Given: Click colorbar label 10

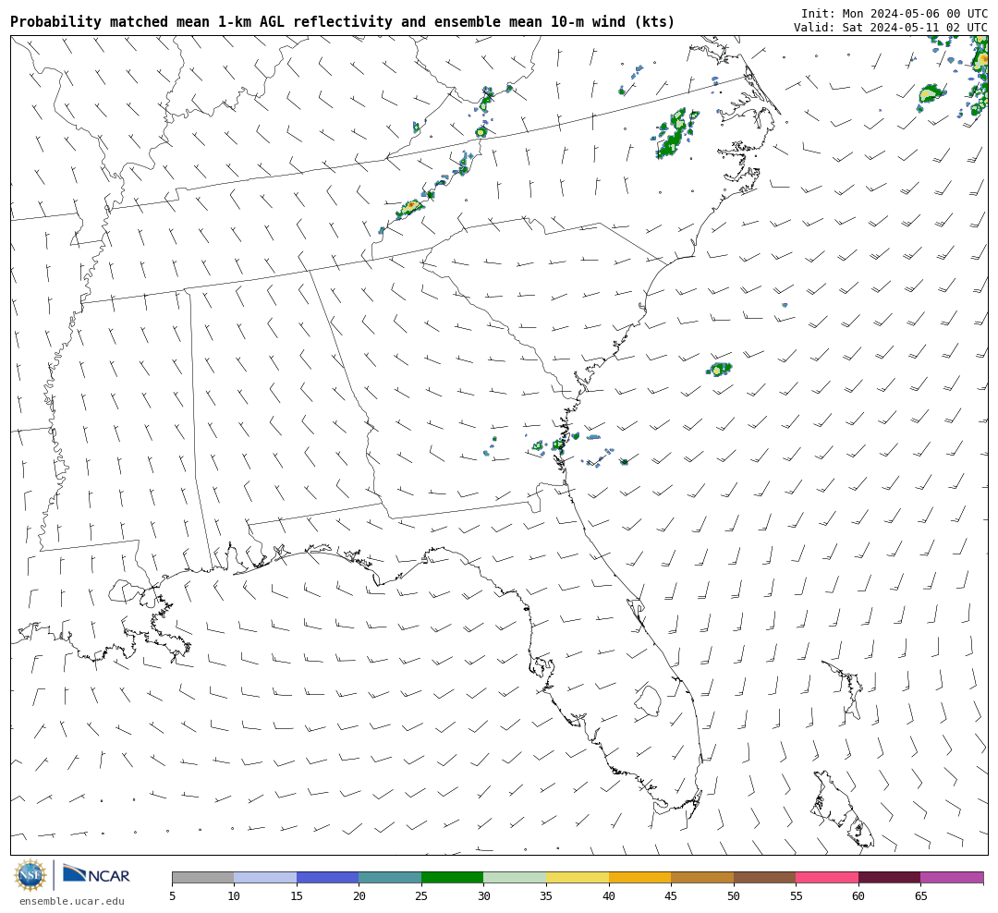Looking at the screenshot, I should (234, 895).
